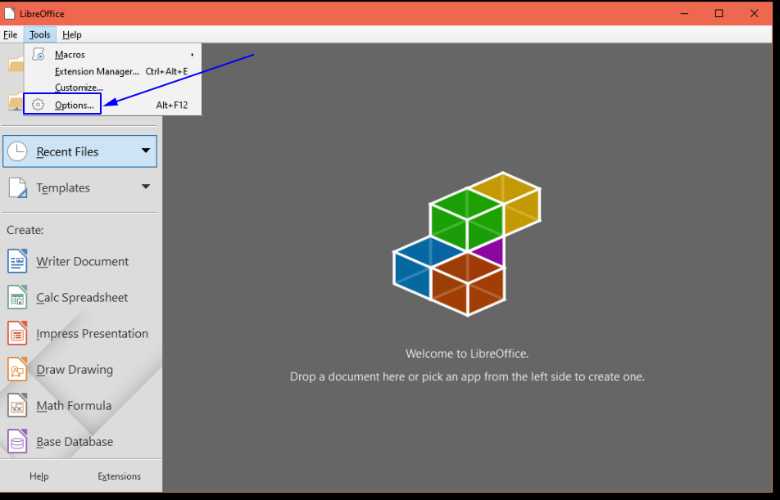Image resolution: width=780 pixels, height=500 pixels.
Task: Open the Templates view
Action: pyautogui.click(x=79, y=188)
